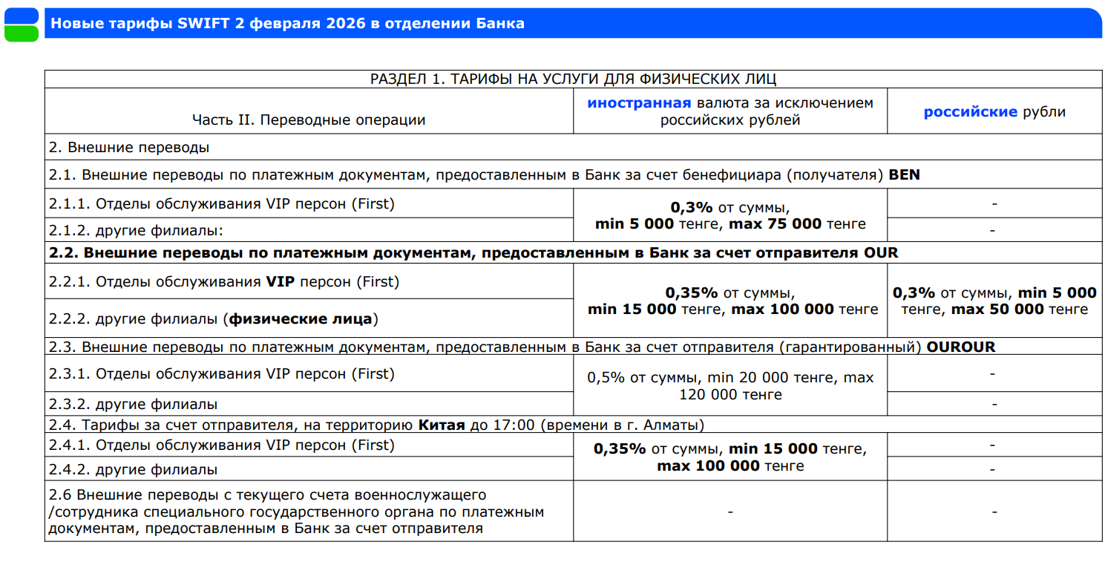
Task: Click the section 2.1 BEN transfers heading
Action: tap(484, 175)
